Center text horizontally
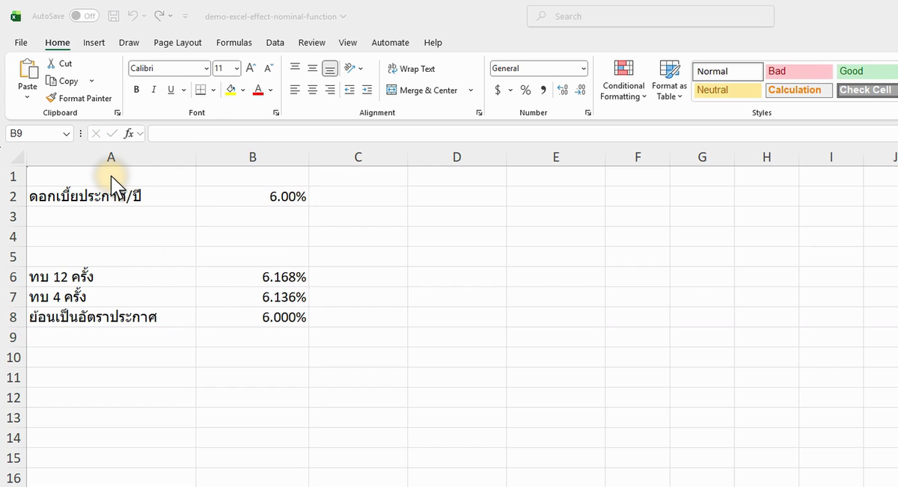The image size is (898, 487). coord(312,90)
